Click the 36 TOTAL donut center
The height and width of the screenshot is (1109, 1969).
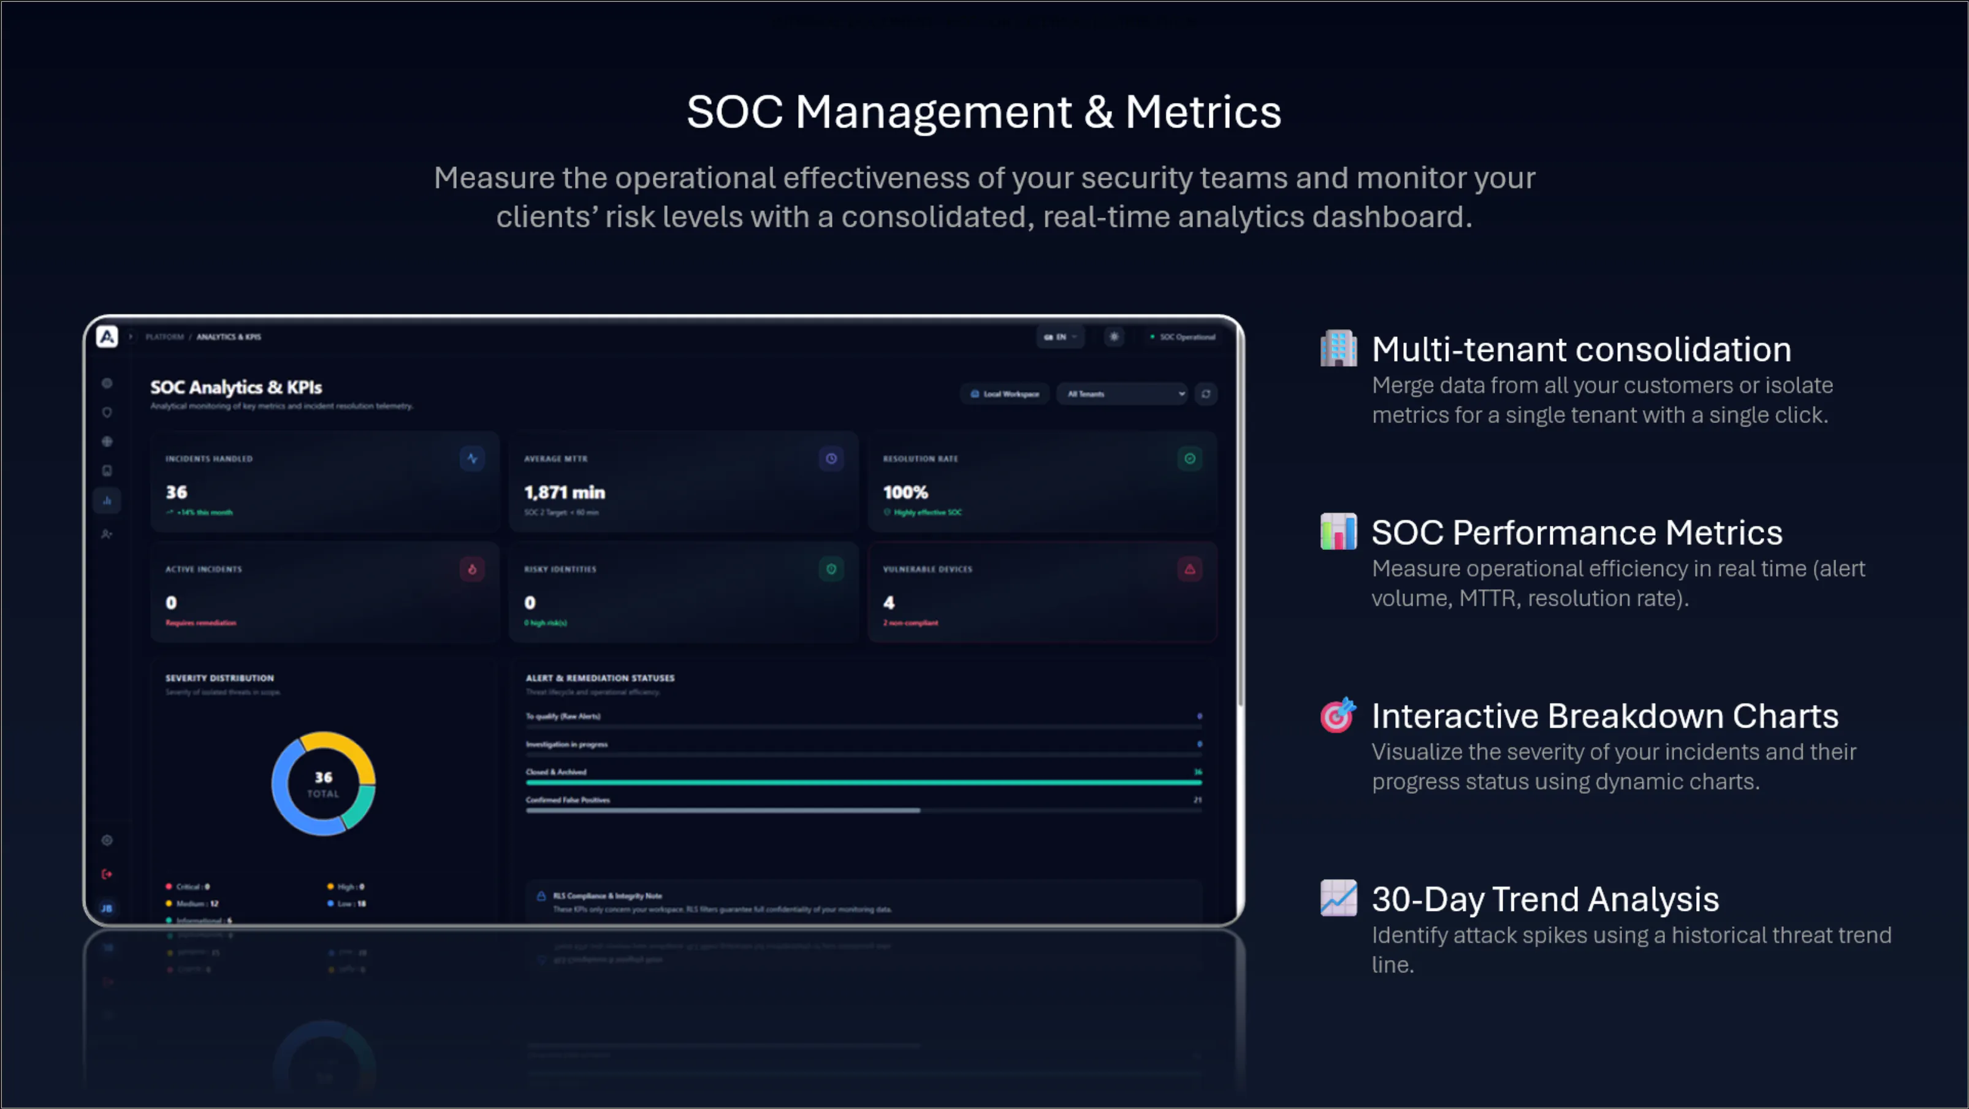pyautogui.click(x=323, y=784)
